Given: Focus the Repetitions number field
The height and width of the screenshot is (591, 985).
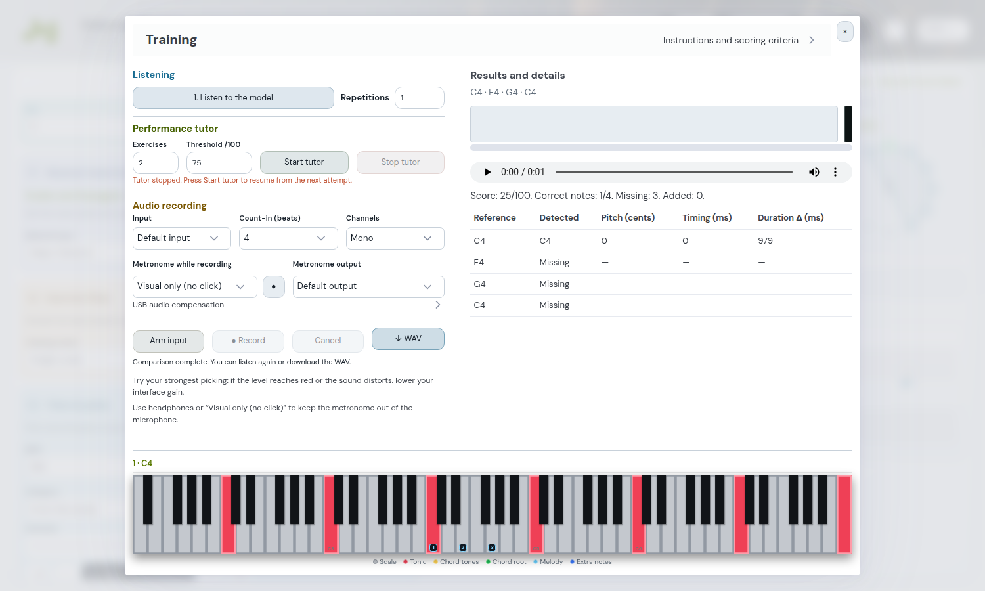Looking at the screenshot, I should click(x=420, y=98).
